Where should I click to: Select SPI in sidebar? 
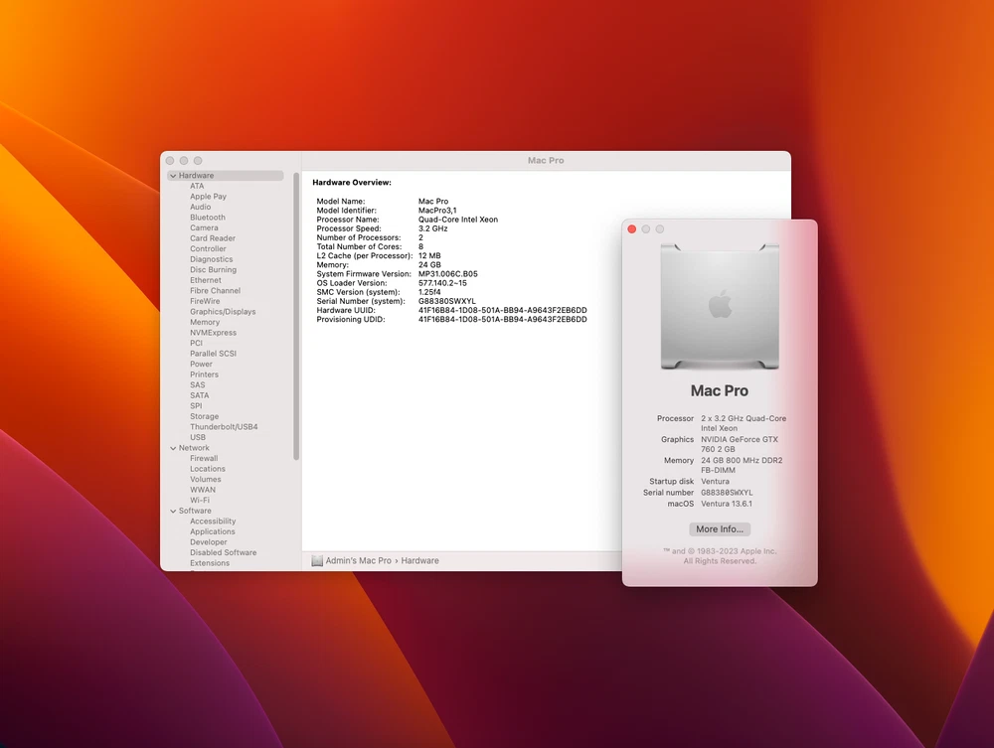tap(196, 405)
